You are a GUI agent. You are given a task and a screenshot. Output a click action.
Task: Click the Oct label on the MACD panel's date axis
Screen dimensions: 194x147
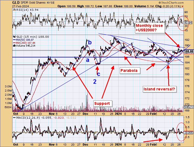pos(16,145)
